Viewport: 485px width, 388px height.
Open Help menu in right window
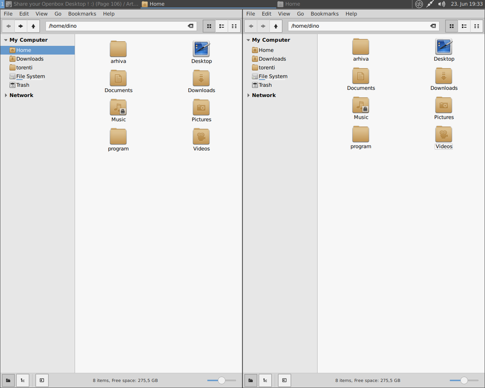tap(351, 14)
